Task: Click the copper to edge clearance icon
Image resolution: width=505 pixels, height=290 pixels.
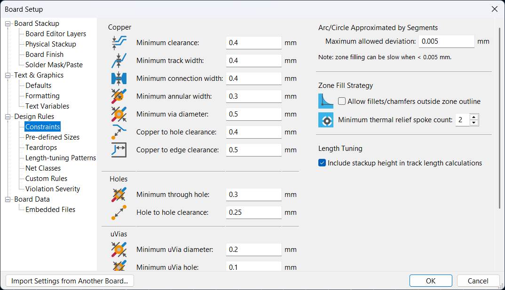Action: (x=119, y=150)
